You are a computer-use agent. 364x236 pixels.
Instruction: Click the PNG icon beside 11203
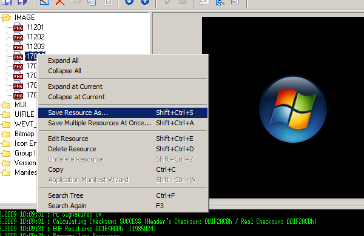pyautogui.click(x=18, y=47)
